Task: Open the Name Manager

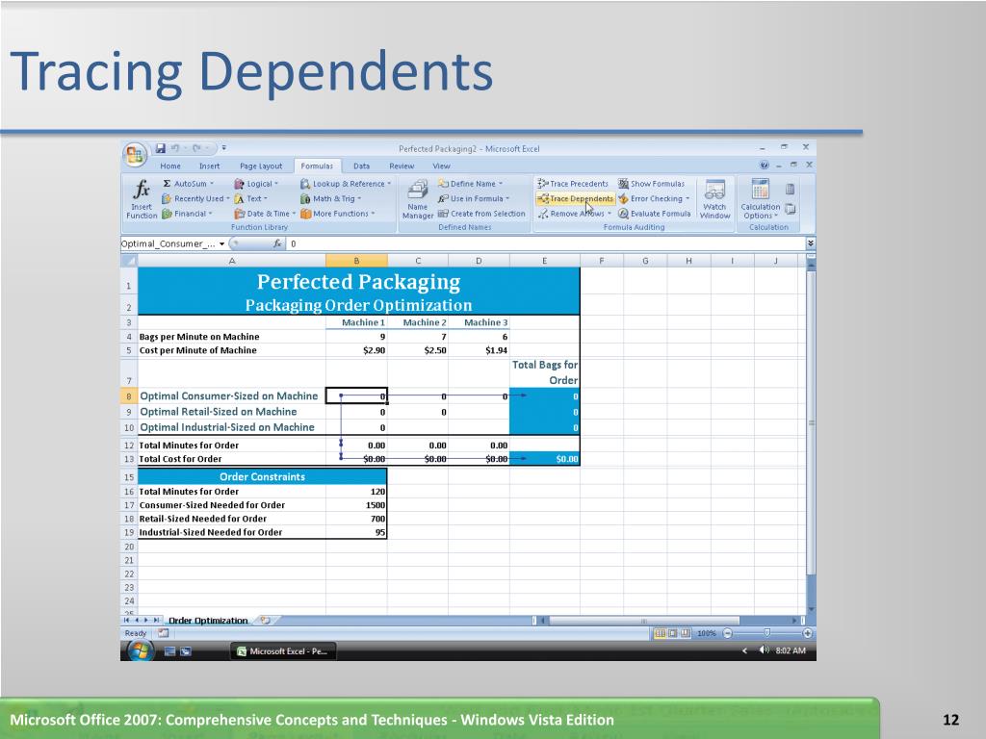Action: tap(418, 199)
